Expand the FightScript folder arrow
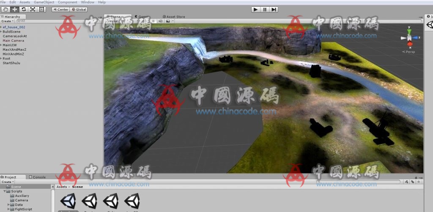The width and height of the screenshot is (433, 212). (x=8, y=209)
